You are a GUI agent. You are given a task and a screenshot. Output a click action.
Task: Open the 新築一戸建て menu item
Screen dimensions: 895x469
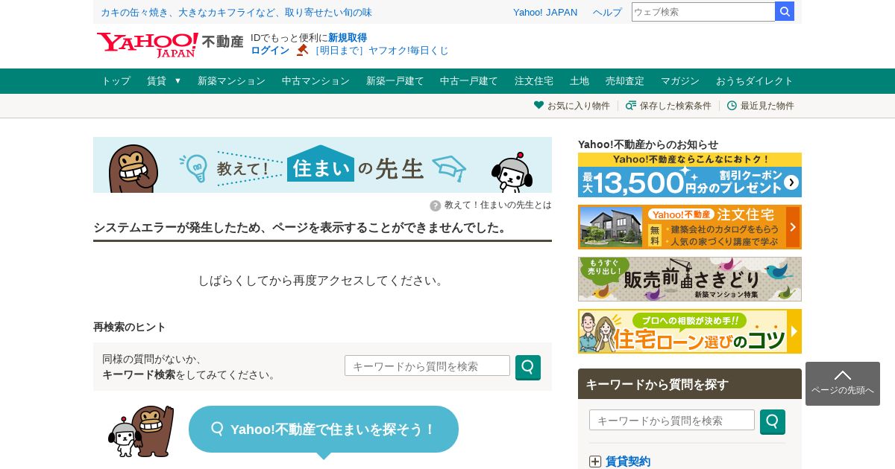pos(395,81)
